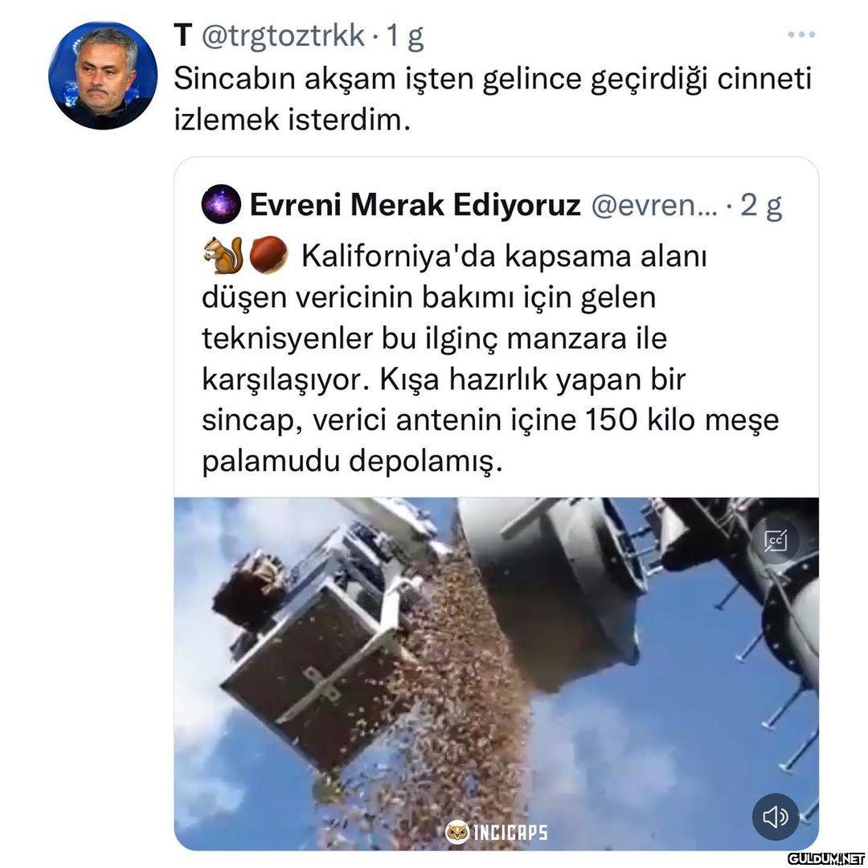Screen dimensions: 868x868
Task: Open main tweet text starting "Sincabın akşam"
Action: pyautogui.click(x=492, y=99)
